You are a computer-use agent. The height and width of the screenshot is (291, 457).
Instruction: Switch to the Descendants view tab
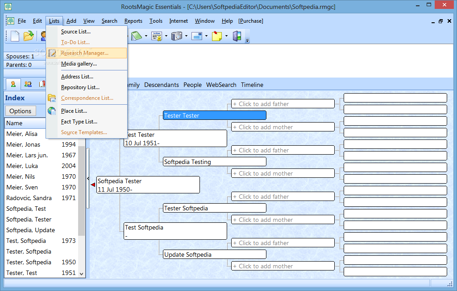pyautogui.click(x=162, y=85)
